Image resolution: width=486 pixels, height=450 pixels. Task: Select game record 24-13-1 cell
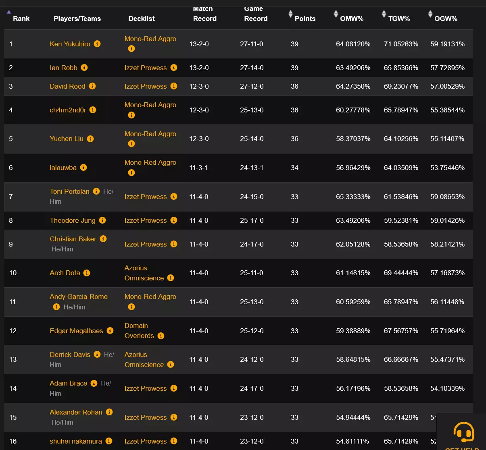coord(252,168)
